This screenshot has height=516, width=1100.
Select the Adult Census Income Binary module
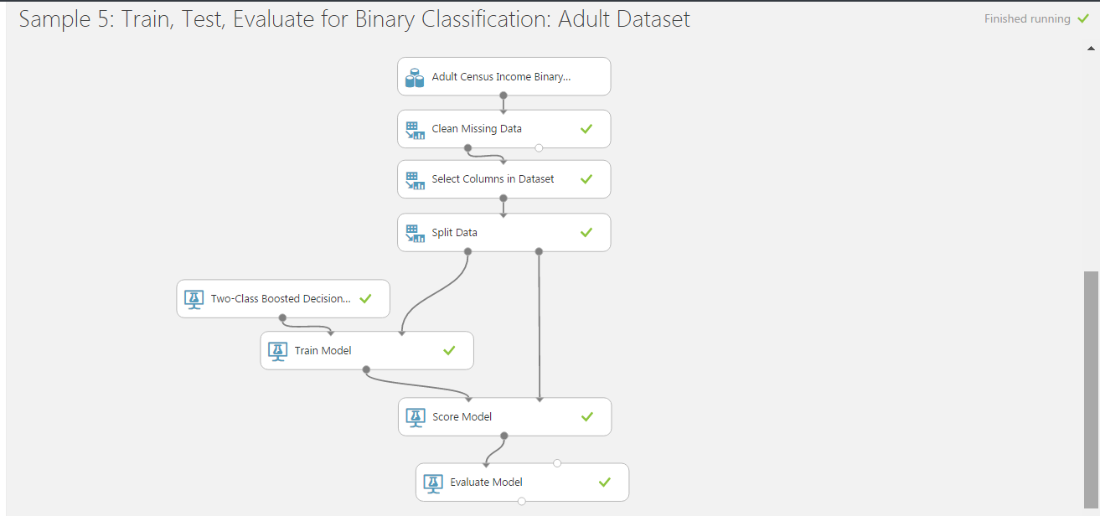[504, 76]
